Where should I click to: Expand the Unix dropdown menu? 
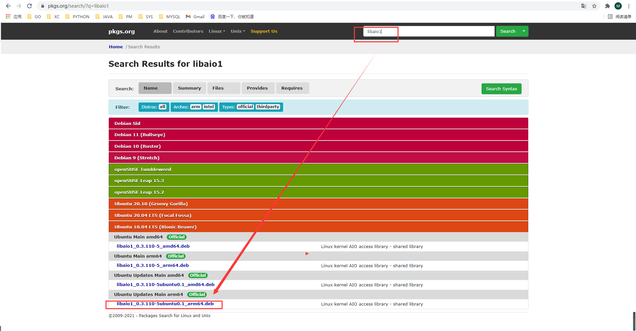coord(238,31)
